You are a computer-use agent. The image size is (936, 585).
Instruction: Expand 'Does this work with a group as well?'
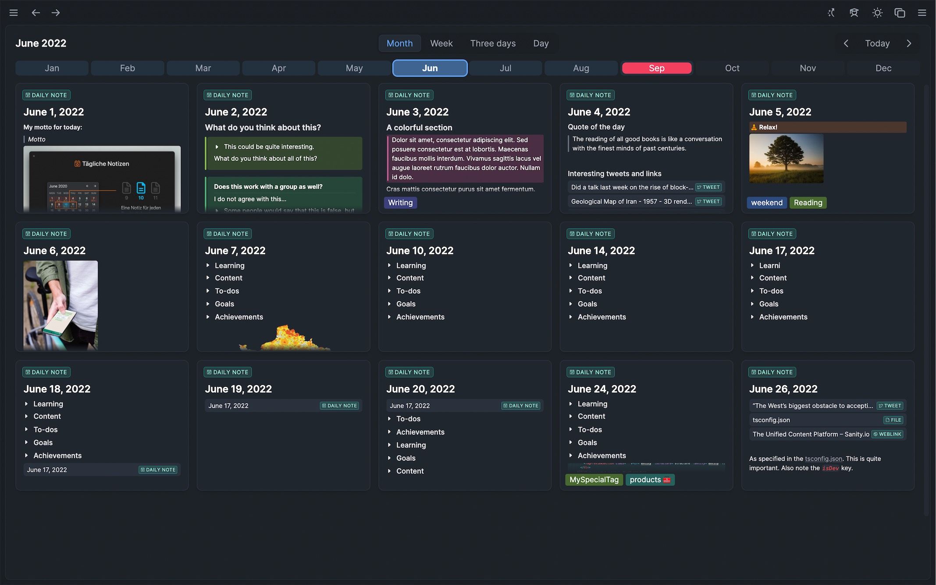(x=268, y=186)
